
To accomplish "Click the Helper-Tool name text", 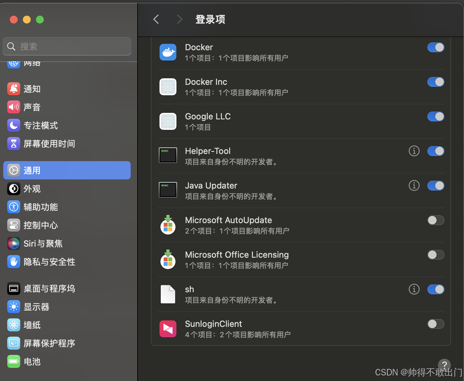I will tap(208, 151).
